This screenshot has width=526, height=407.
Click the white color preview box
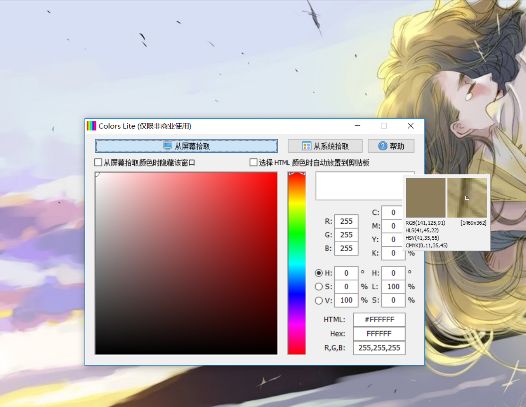coord(359,186)
